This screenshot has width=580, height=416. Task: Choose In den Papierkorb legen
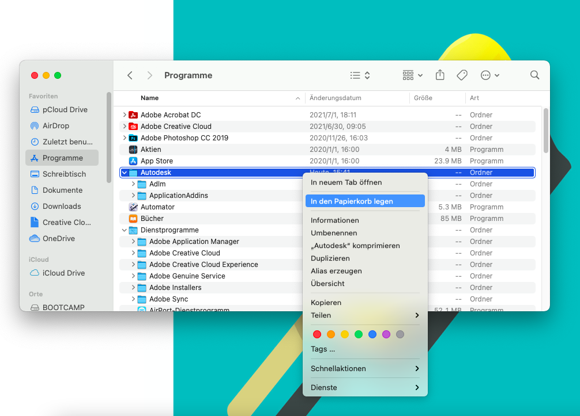[x=365, y=201]
